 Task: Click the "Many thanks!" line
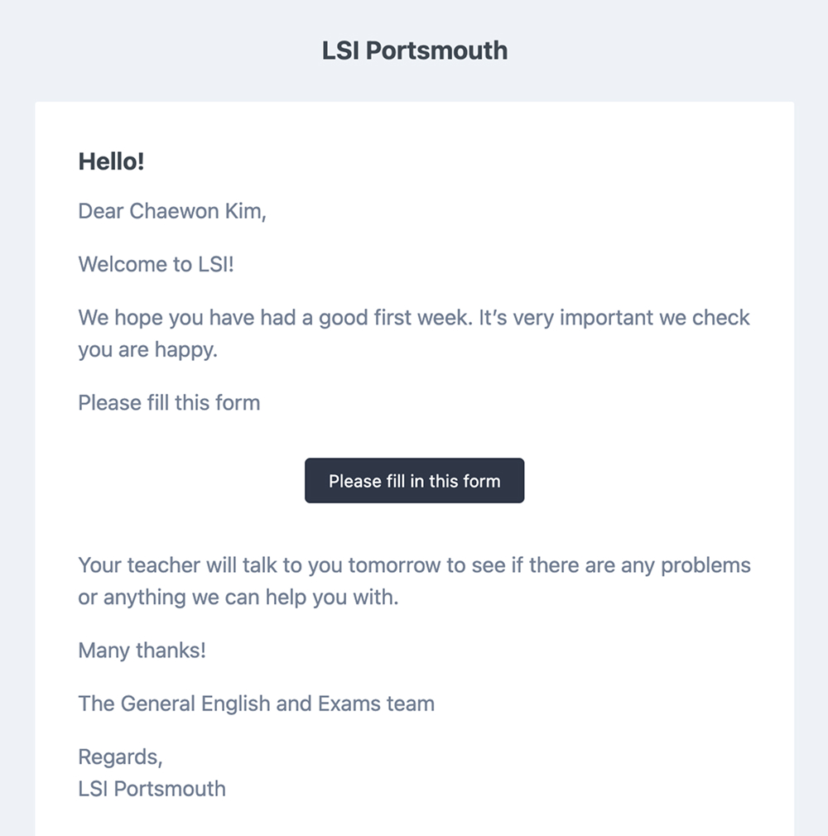tap(142, 651)
